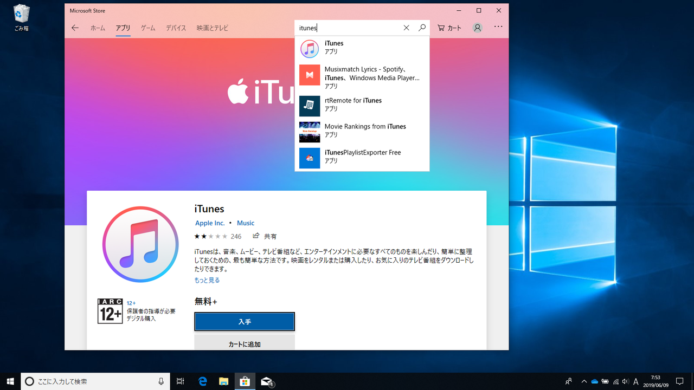Screen dimensions: 694x390
Task: Click the People icon in system tray
Action: point(568,381)
